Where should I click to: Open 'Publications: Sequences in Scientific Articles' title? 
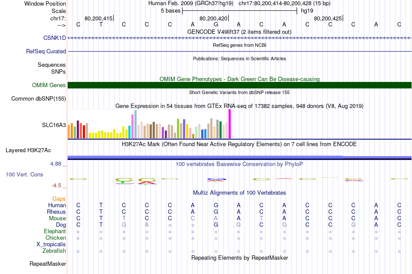239,59
